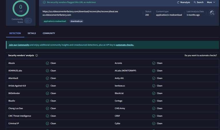Image resolution: width=220 pixels, height=130 pixels.
Task: Click the Abusix clean check icon
Action: (x=48, y=63)
